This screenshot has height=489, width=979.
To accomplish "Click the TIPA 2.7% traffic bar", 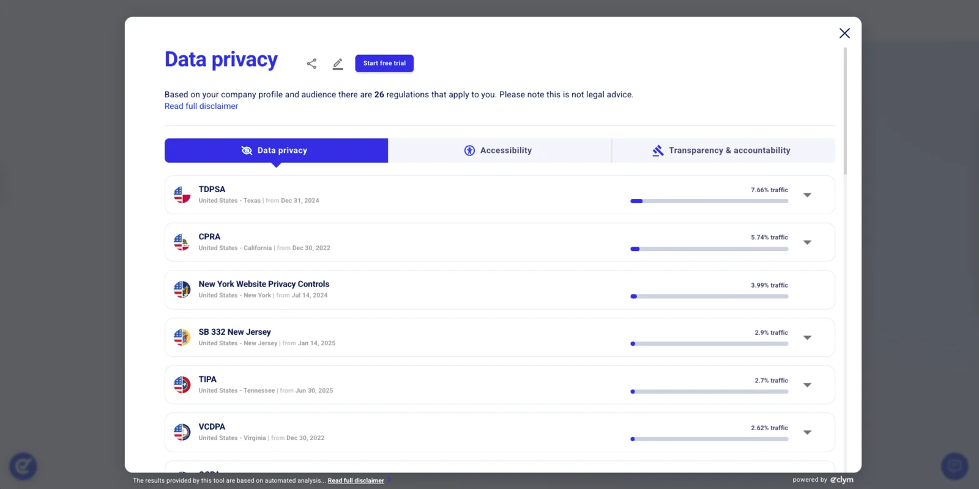I will 709,392.
